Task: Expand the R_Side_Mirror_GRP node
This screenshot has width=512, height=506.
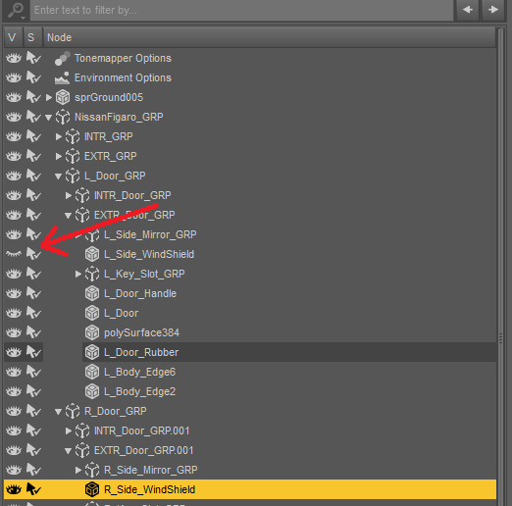Action: click(78, 470)
